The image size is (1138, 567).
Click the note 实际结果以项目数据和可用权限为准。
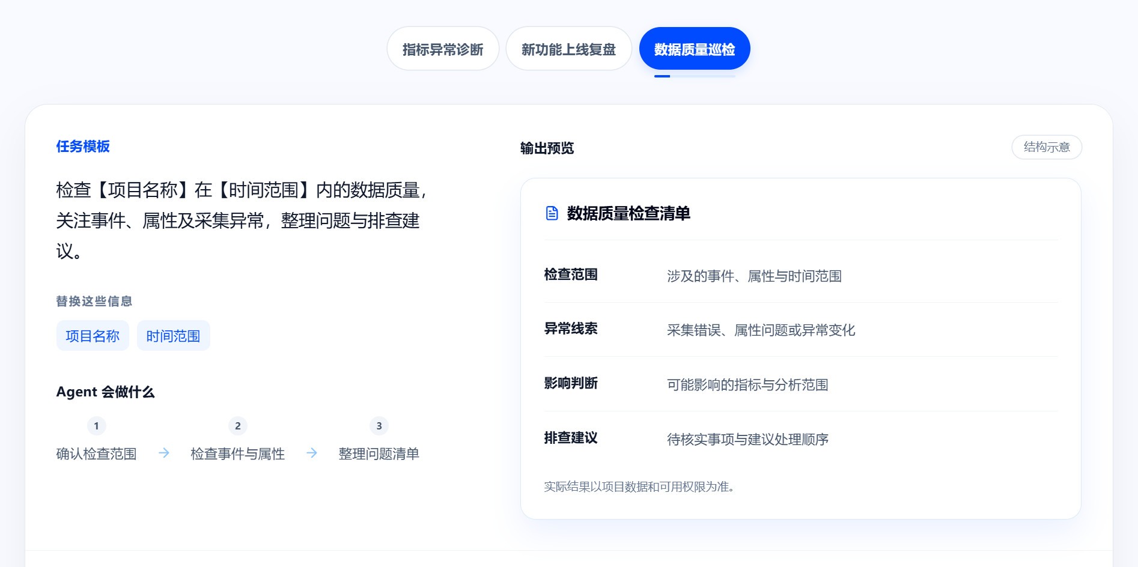click(x=639, y=487)
